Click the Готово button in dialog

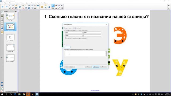[96, 67]
